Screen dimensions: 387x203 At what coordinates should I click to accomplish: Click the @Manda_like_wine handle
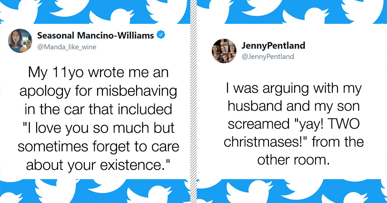[x=67, y=47]
